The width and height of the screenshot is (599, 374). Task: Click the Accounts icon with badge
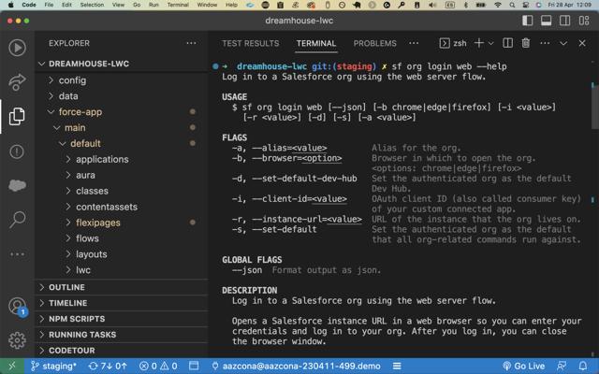(17, 306)
